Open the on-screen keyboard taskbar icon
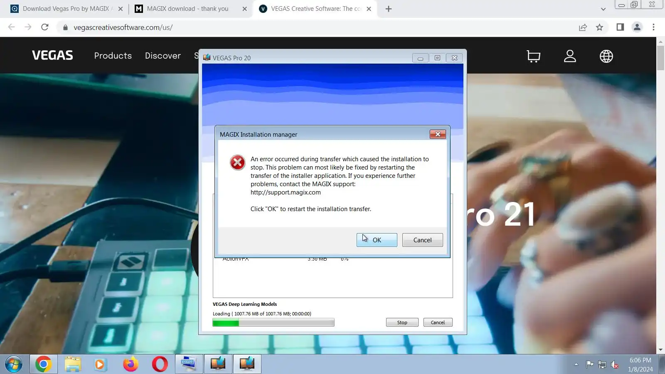Viewport: 665px width, 374px height. click(x=189, y=364)
